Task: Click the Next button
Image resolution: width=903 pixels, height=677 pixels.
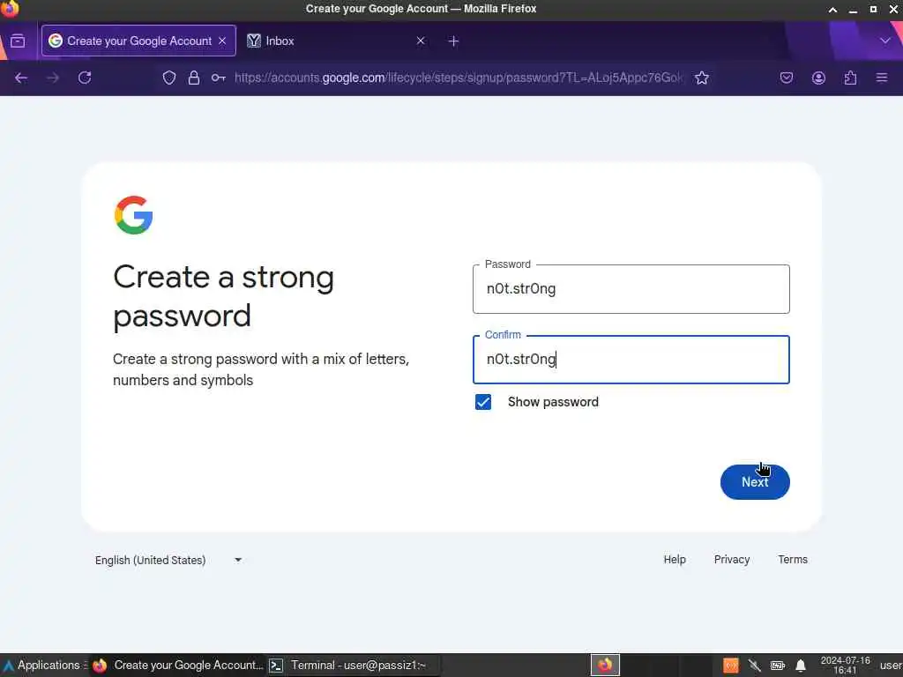Action: 755,482
